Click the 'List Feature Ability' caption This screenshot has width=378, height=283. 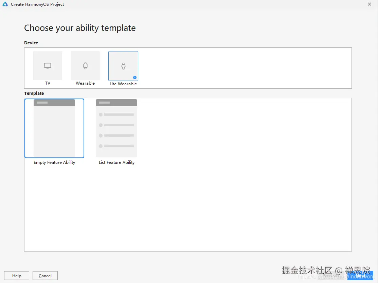click(117, 162)
